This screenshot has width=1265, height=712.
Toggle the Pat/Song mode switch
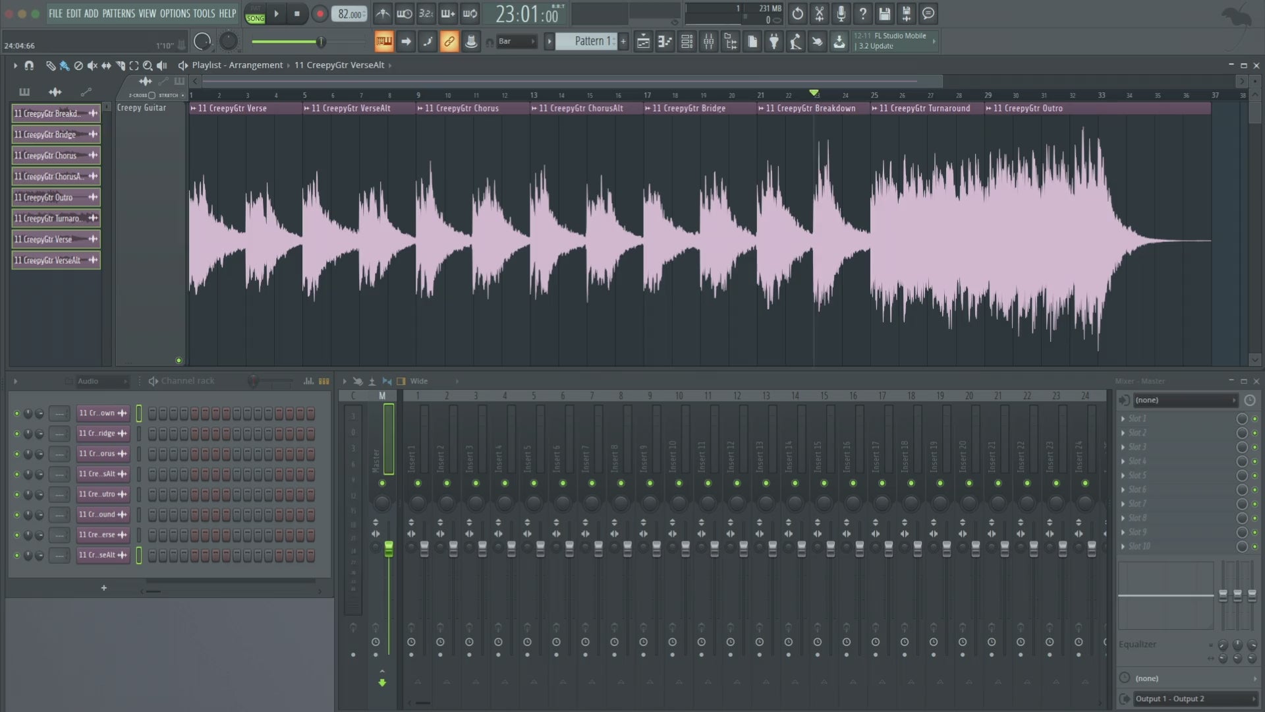point(255,14)
